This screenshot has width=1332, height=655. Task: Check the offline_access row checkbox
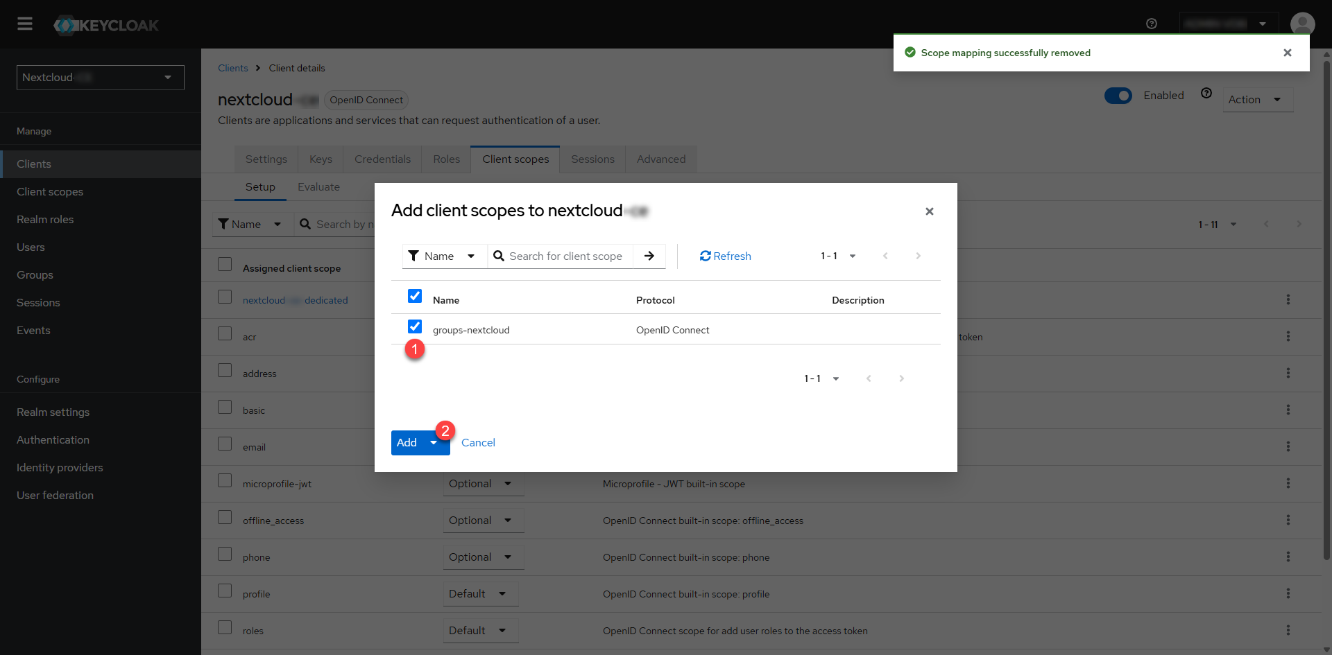pos(225,517)
